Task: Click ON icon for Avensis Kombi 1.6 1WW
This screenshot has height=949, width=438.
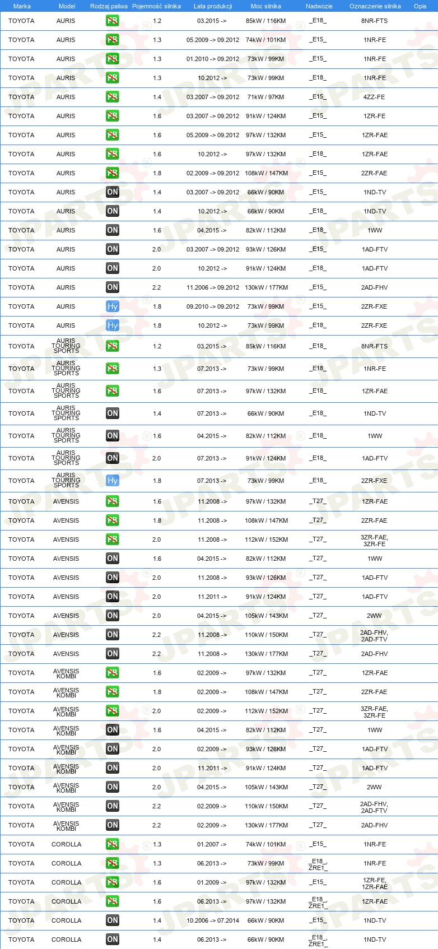Action: point(113,730)
